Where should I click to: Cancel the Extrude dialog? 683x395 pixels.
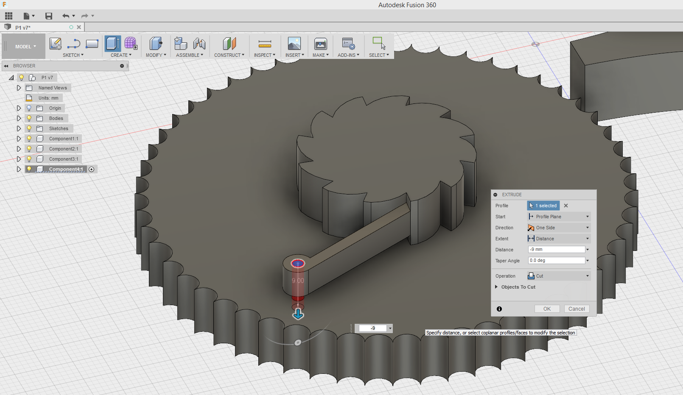click(577, 309)
